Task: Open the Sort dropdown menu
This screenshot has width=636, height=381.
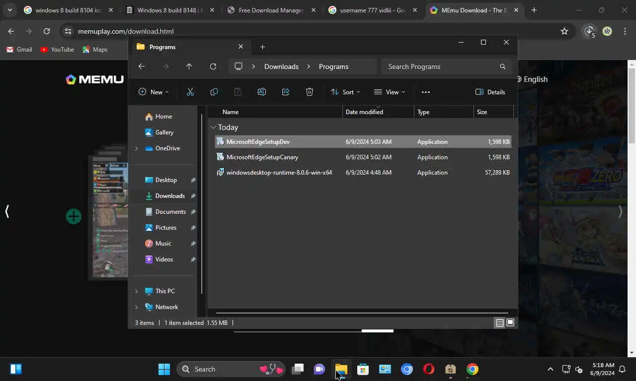Action: 345,92
